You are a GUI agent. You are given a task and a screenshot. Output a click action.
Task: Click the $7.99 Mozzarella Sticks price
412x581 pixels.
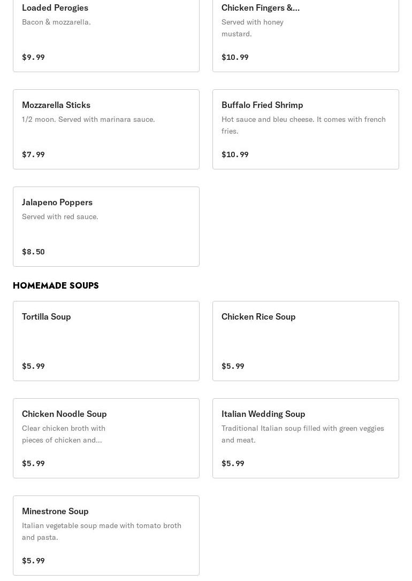click(x=33, y=154)
